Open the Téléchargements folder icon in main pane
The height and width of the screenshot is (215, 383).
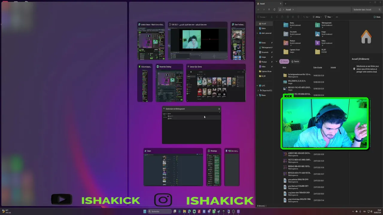pyautogui.click(x=317, y=25)
